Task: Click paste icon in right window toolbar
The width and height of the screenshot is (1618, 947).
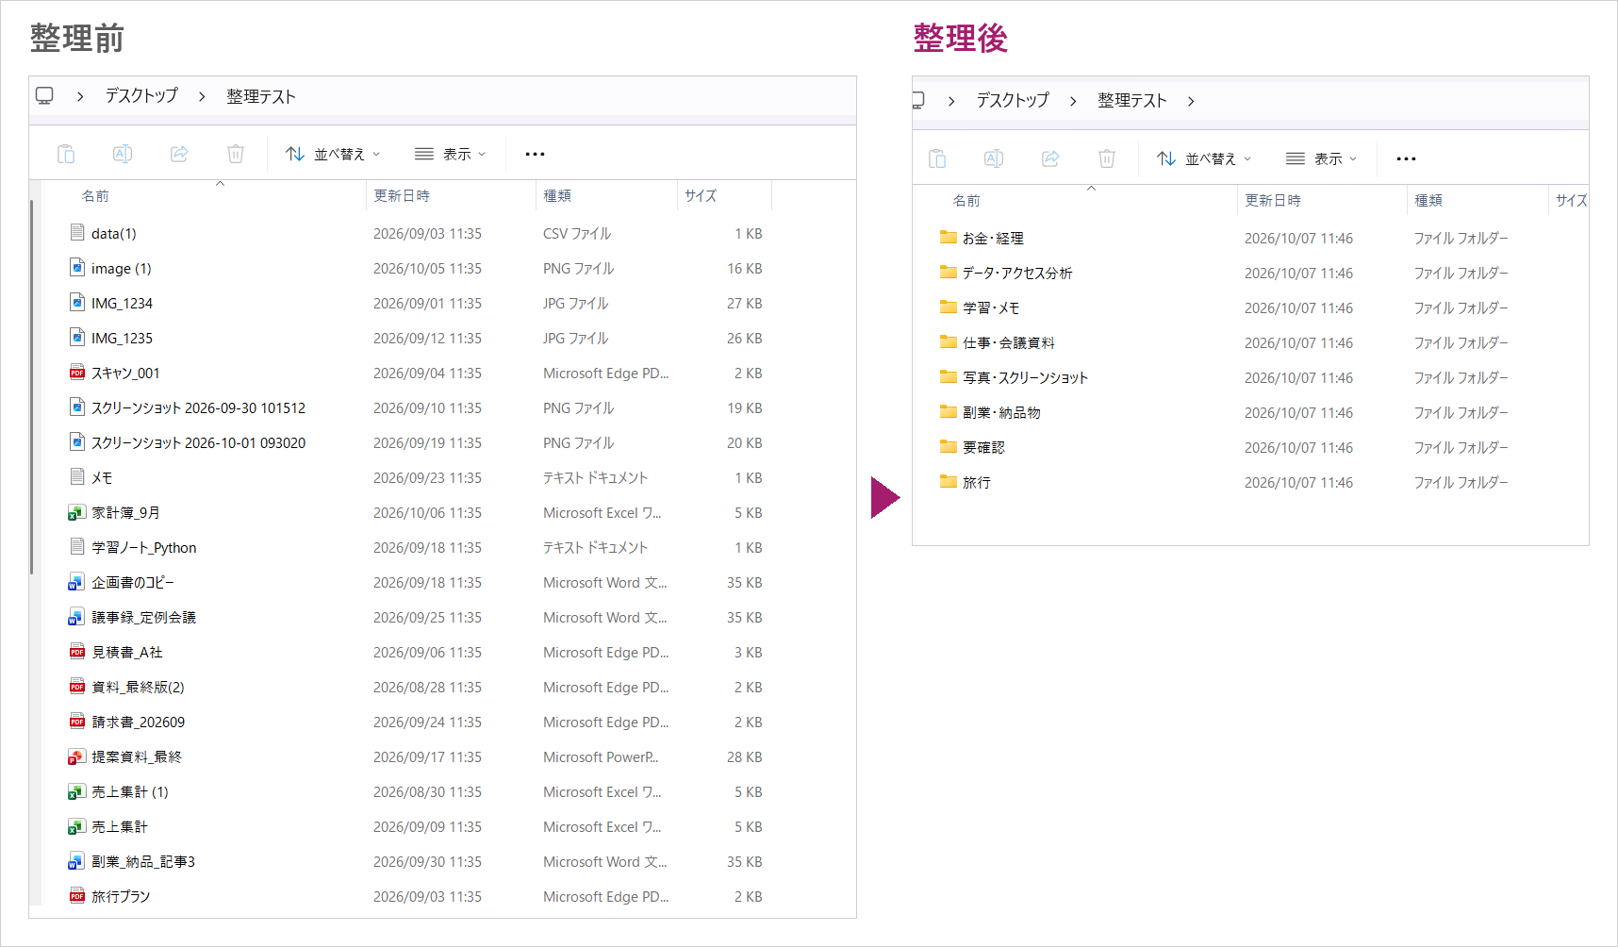Action: point(937,158)
